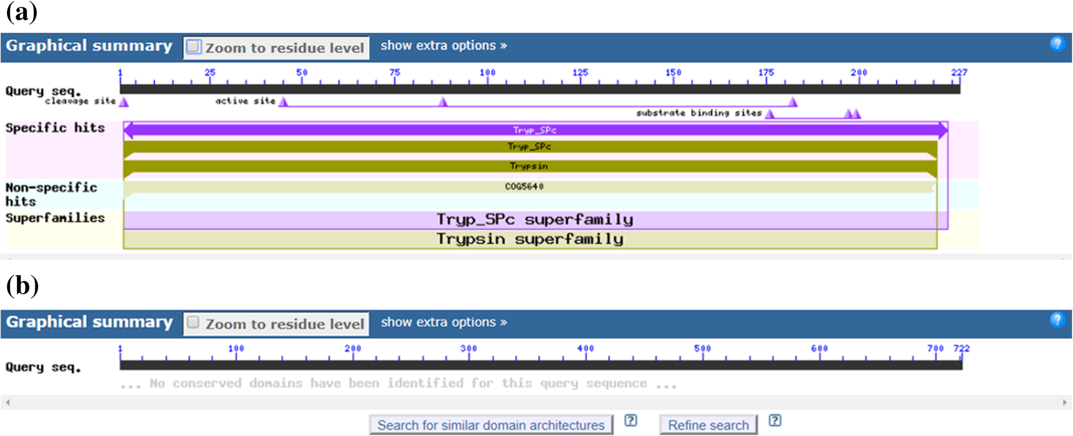Click the query sequence bar in panel (b)
The image size is (1073, 436).
[x=541, y=365]
